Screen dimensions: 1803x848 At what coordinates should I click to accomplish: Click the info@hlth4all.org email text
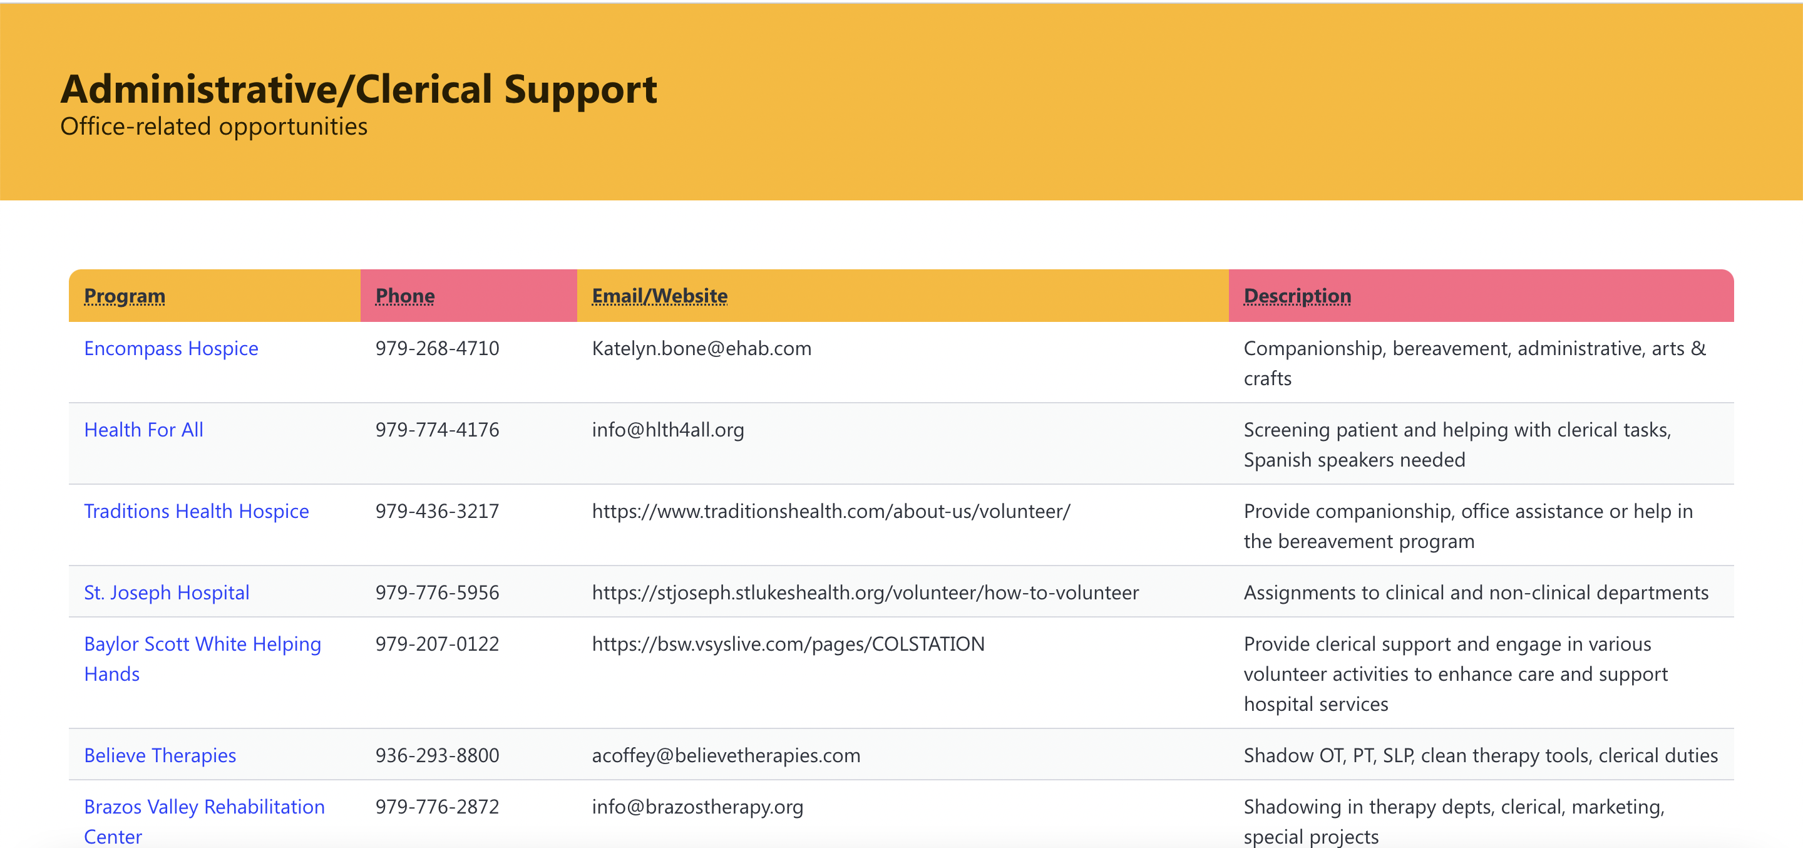point(668,429)
